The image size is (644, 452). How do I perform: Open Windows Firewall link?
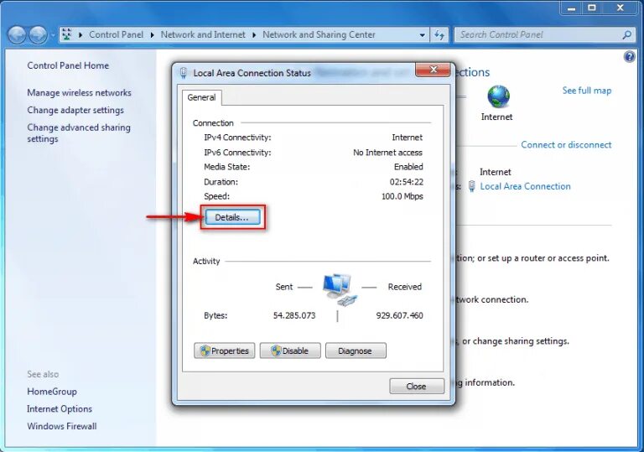coord(62,426)
